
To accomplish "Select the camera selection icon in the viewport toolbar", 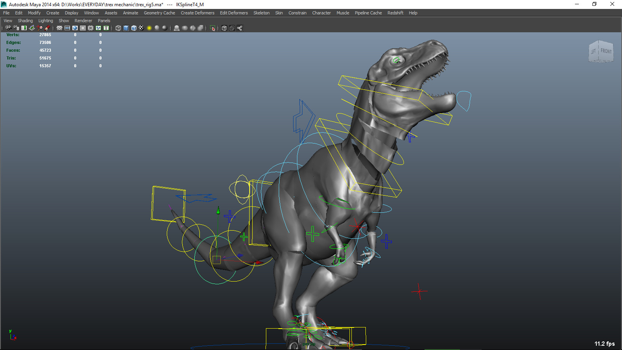I will click(x=9, y=28).
